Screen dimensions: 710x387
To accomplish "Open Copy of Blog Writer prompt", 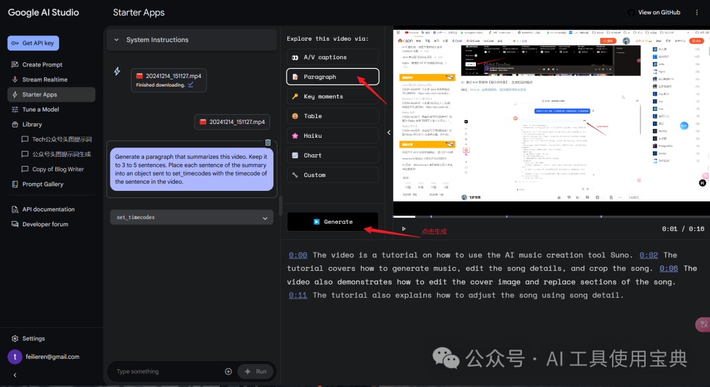I will click(53, 169).
